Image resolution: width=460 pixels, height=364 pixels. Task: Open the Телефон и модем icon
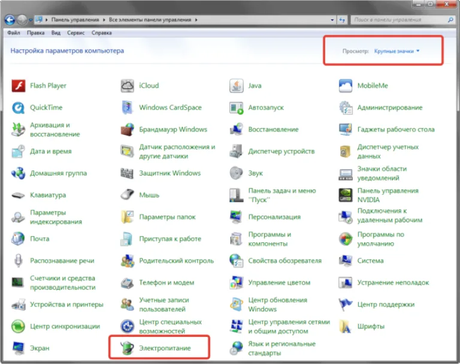pos(128,282)
